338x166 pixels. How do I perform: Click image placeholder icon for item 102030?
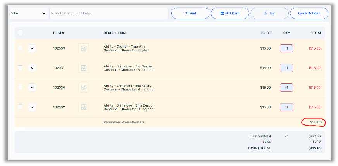[83, 88]
